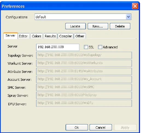Tick the Advanced checkbox
Viewport: 141px width, 133px height.
[100, 47]
